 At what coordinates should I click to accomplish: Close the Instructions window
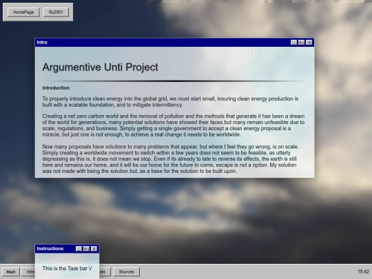click(94, 249)
